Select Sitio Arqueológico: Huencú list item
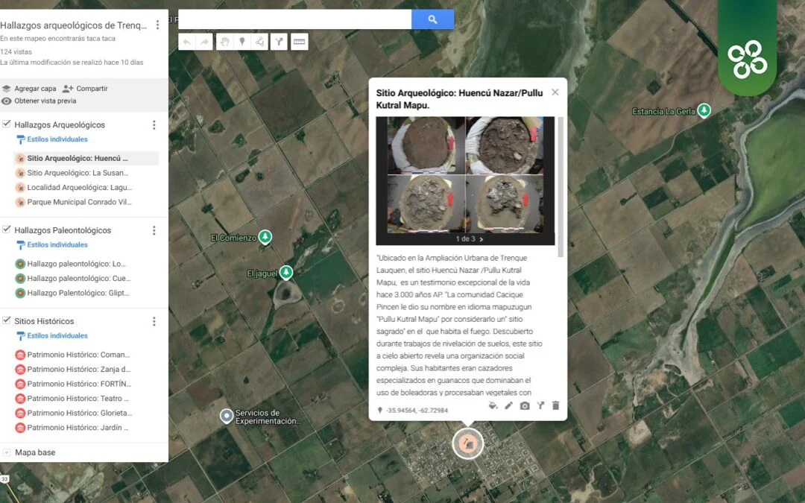This screenshot has height=503, width=805. pos(86,158)
